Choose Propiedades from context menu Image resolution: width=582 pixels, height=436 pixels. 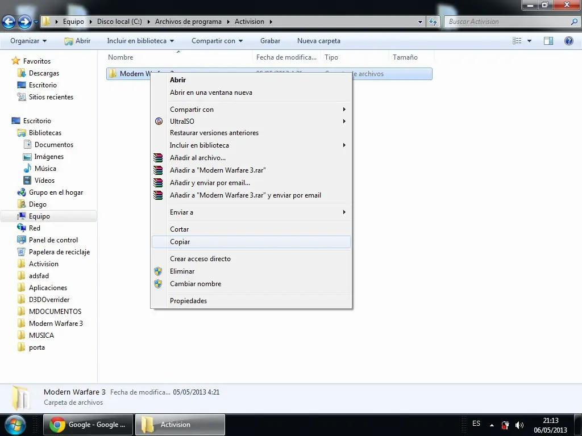pos(251,301)
